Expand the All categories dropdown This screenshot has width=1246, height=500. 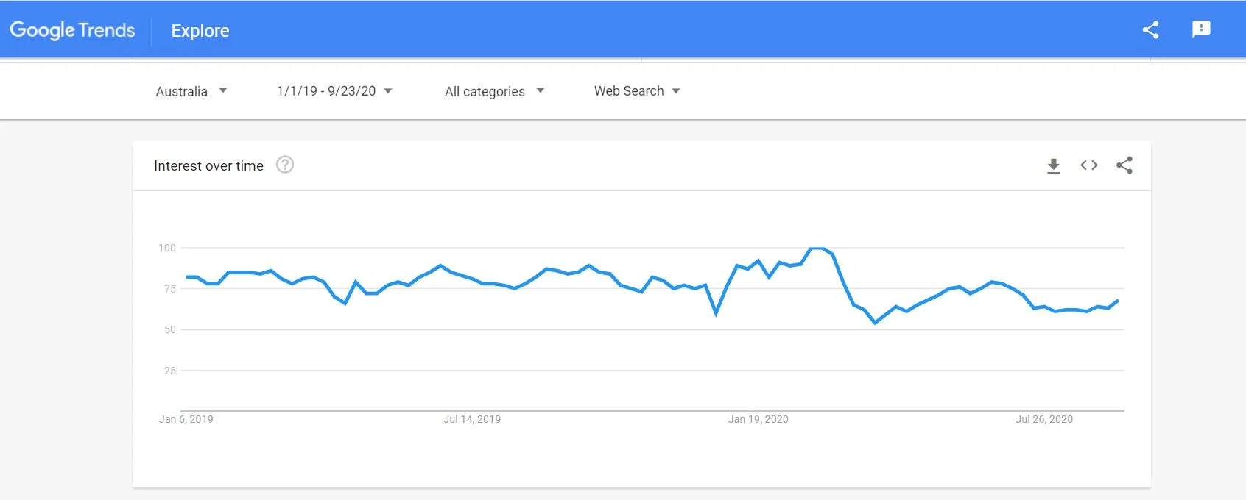coord(493,90)
